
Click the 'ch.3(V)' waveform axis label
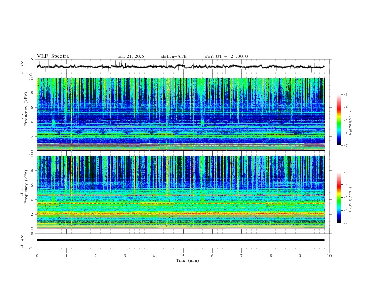point(22,241)
